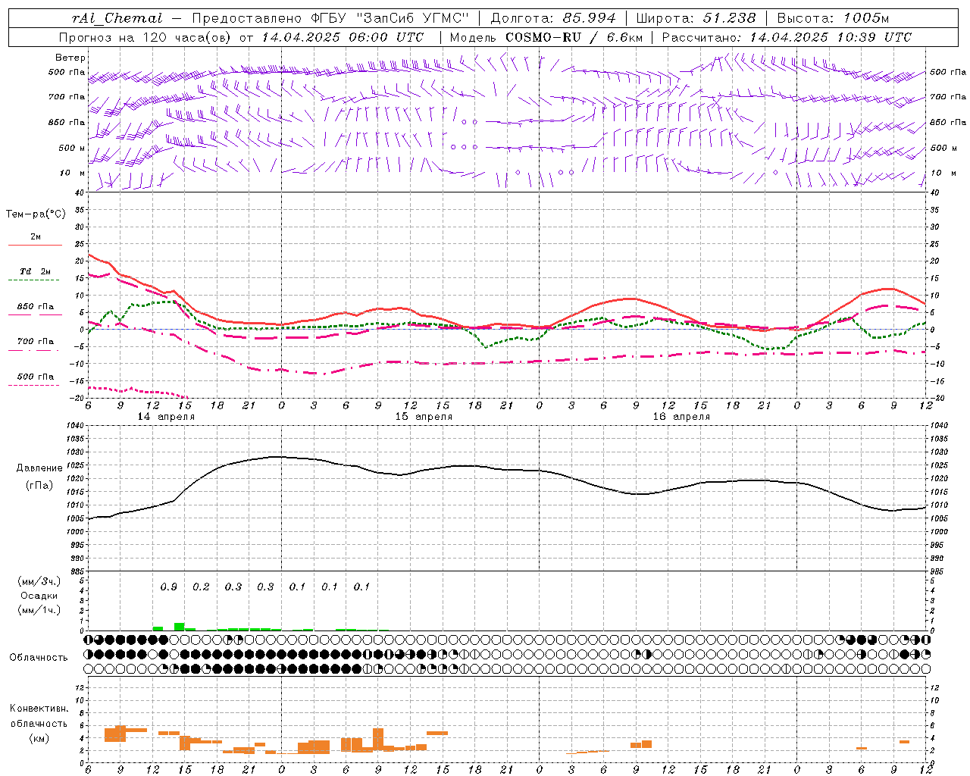
Task: Click the Широта: 51.238 latitude value
Action: coord(696,18)
